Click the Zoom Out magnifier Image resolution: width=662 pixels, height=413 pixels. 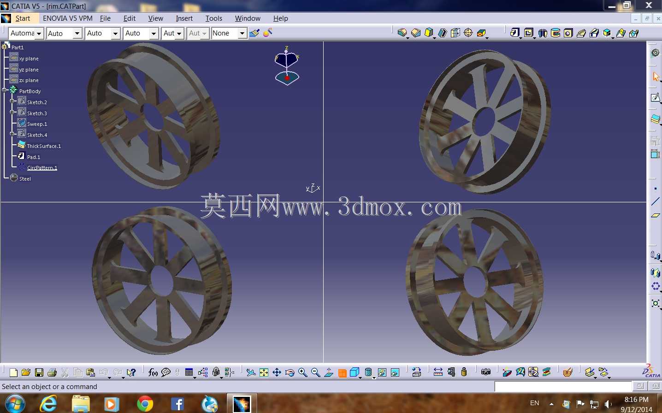pyautogui.click(x=315, y=372)
